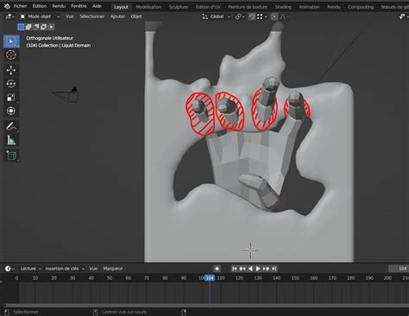Viewport: 409px width, 316px height.
Task: Click the frame 104 playhead marker
Action: [210, 278]
